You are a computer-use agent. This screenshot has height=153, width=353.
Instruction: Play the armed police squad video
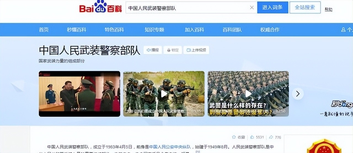click(164, 94)
